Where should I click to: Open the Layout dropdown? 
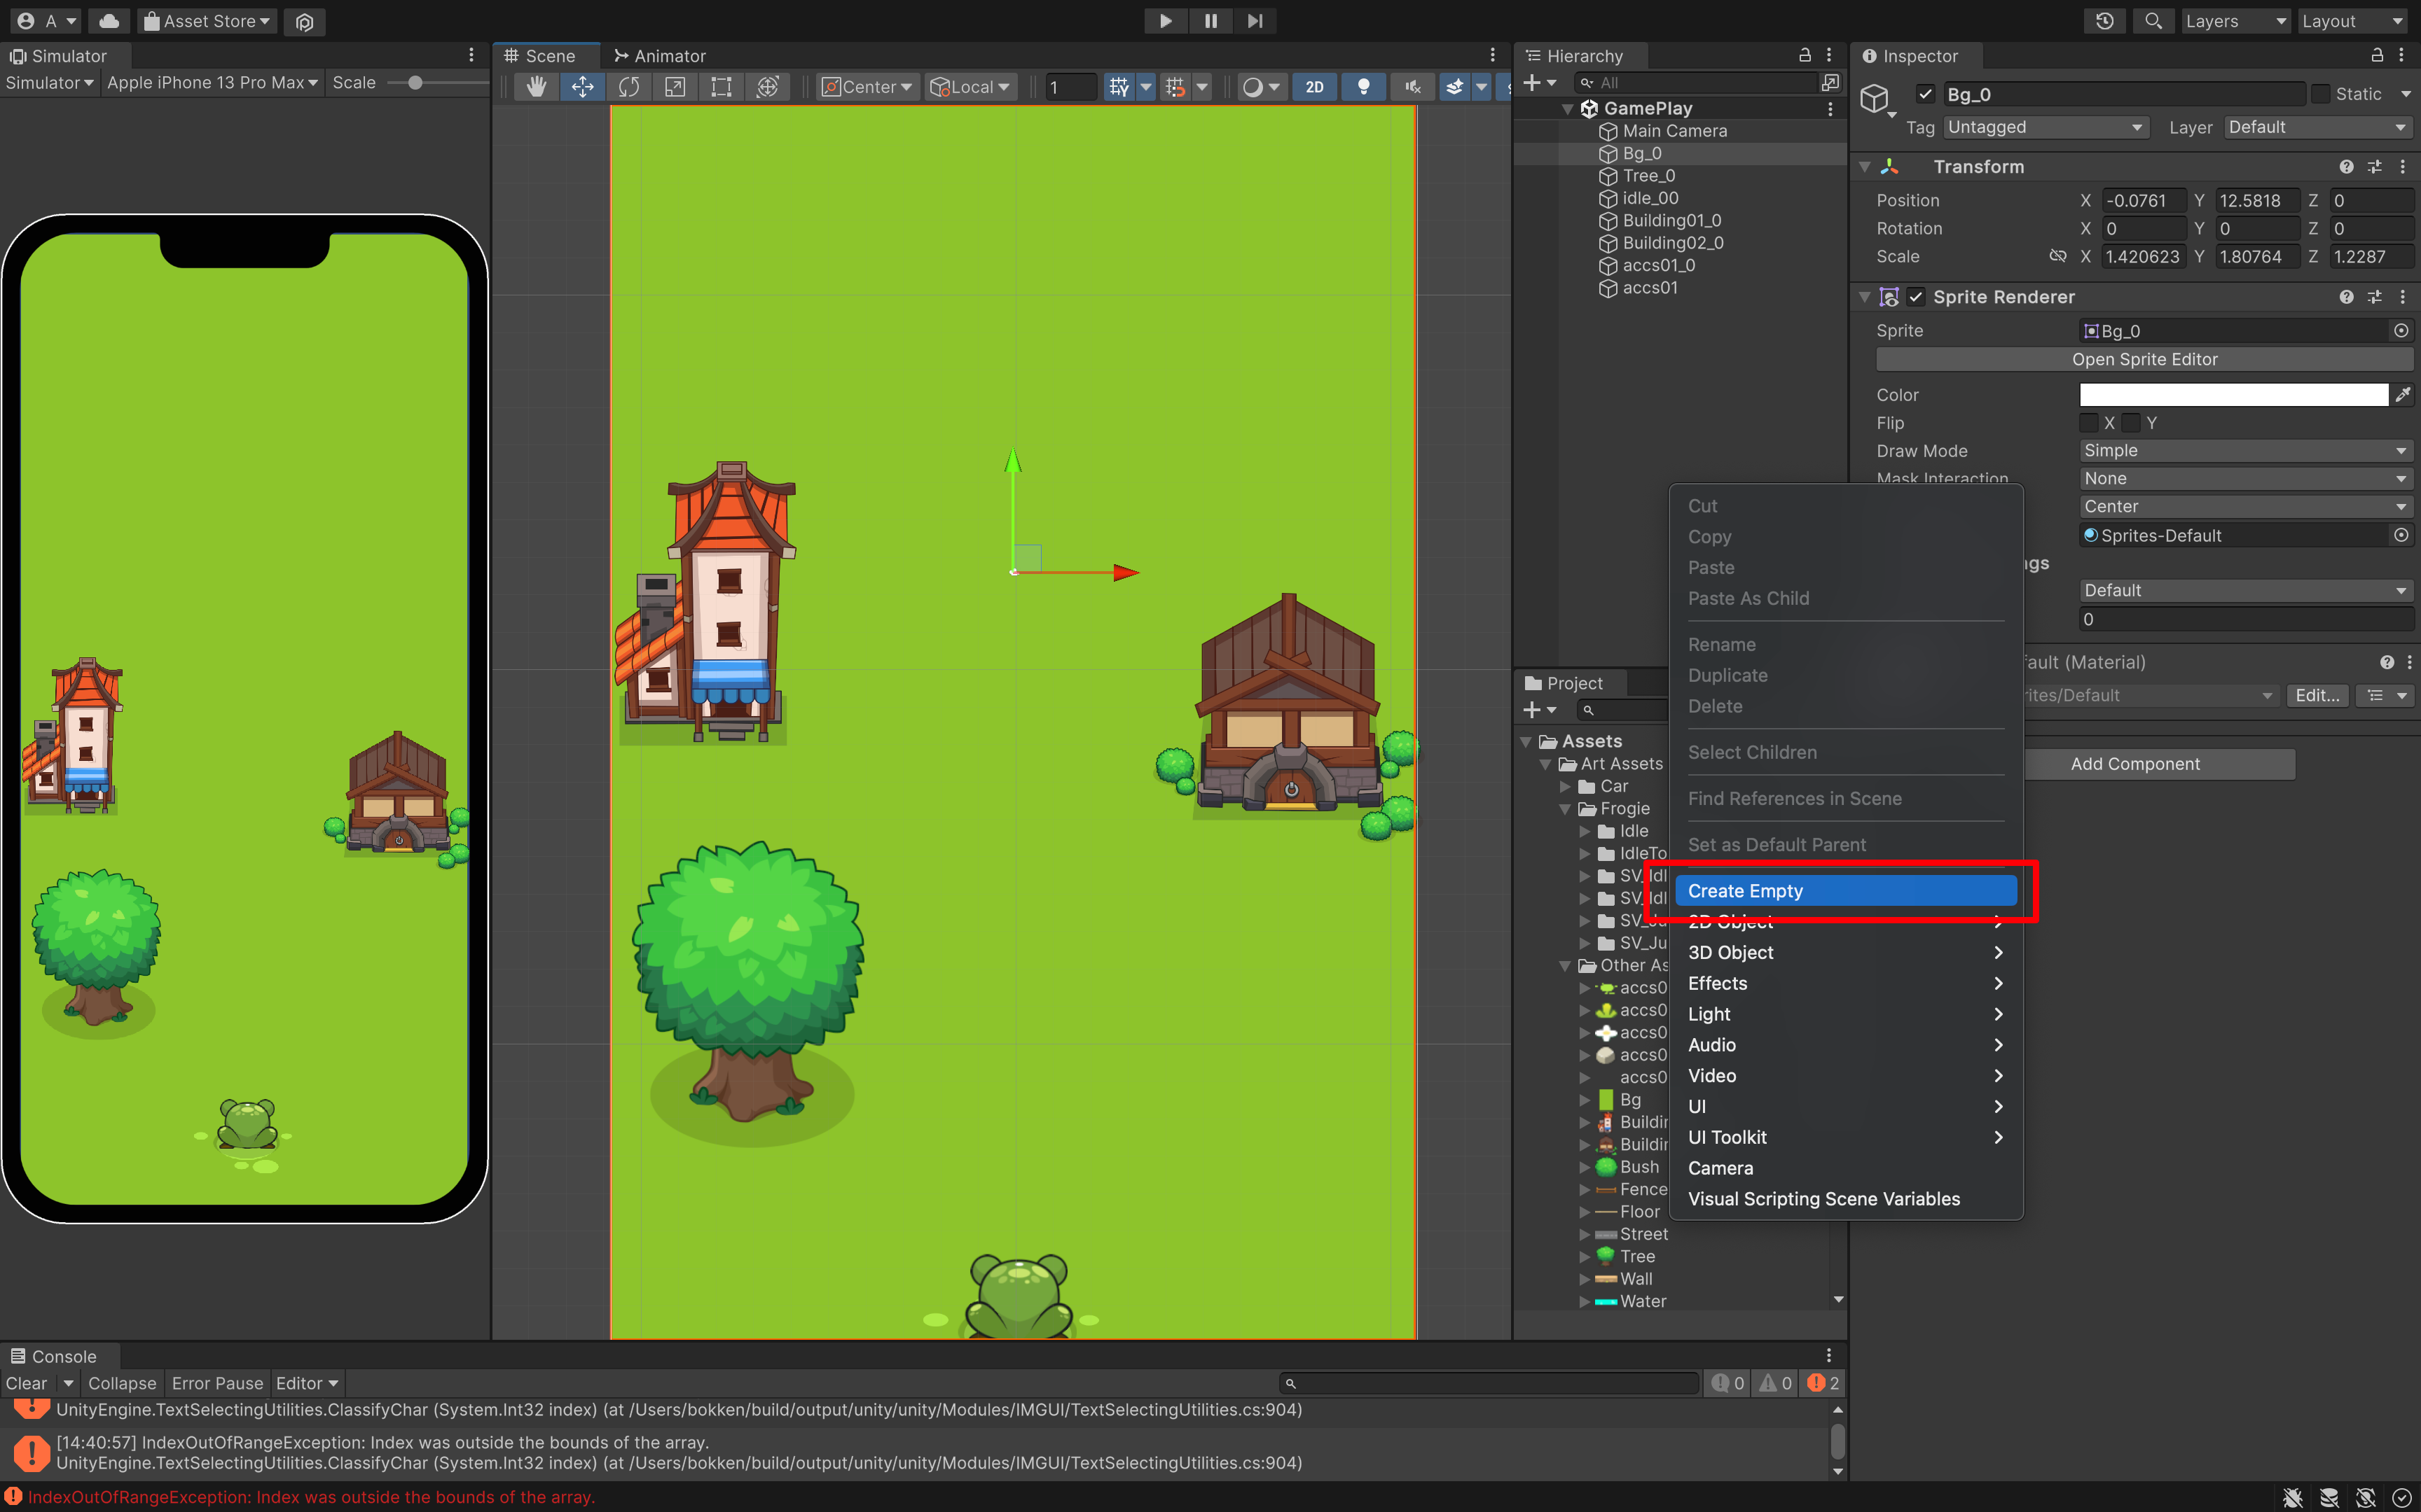pyautogui.click(x=2352, y=21)
